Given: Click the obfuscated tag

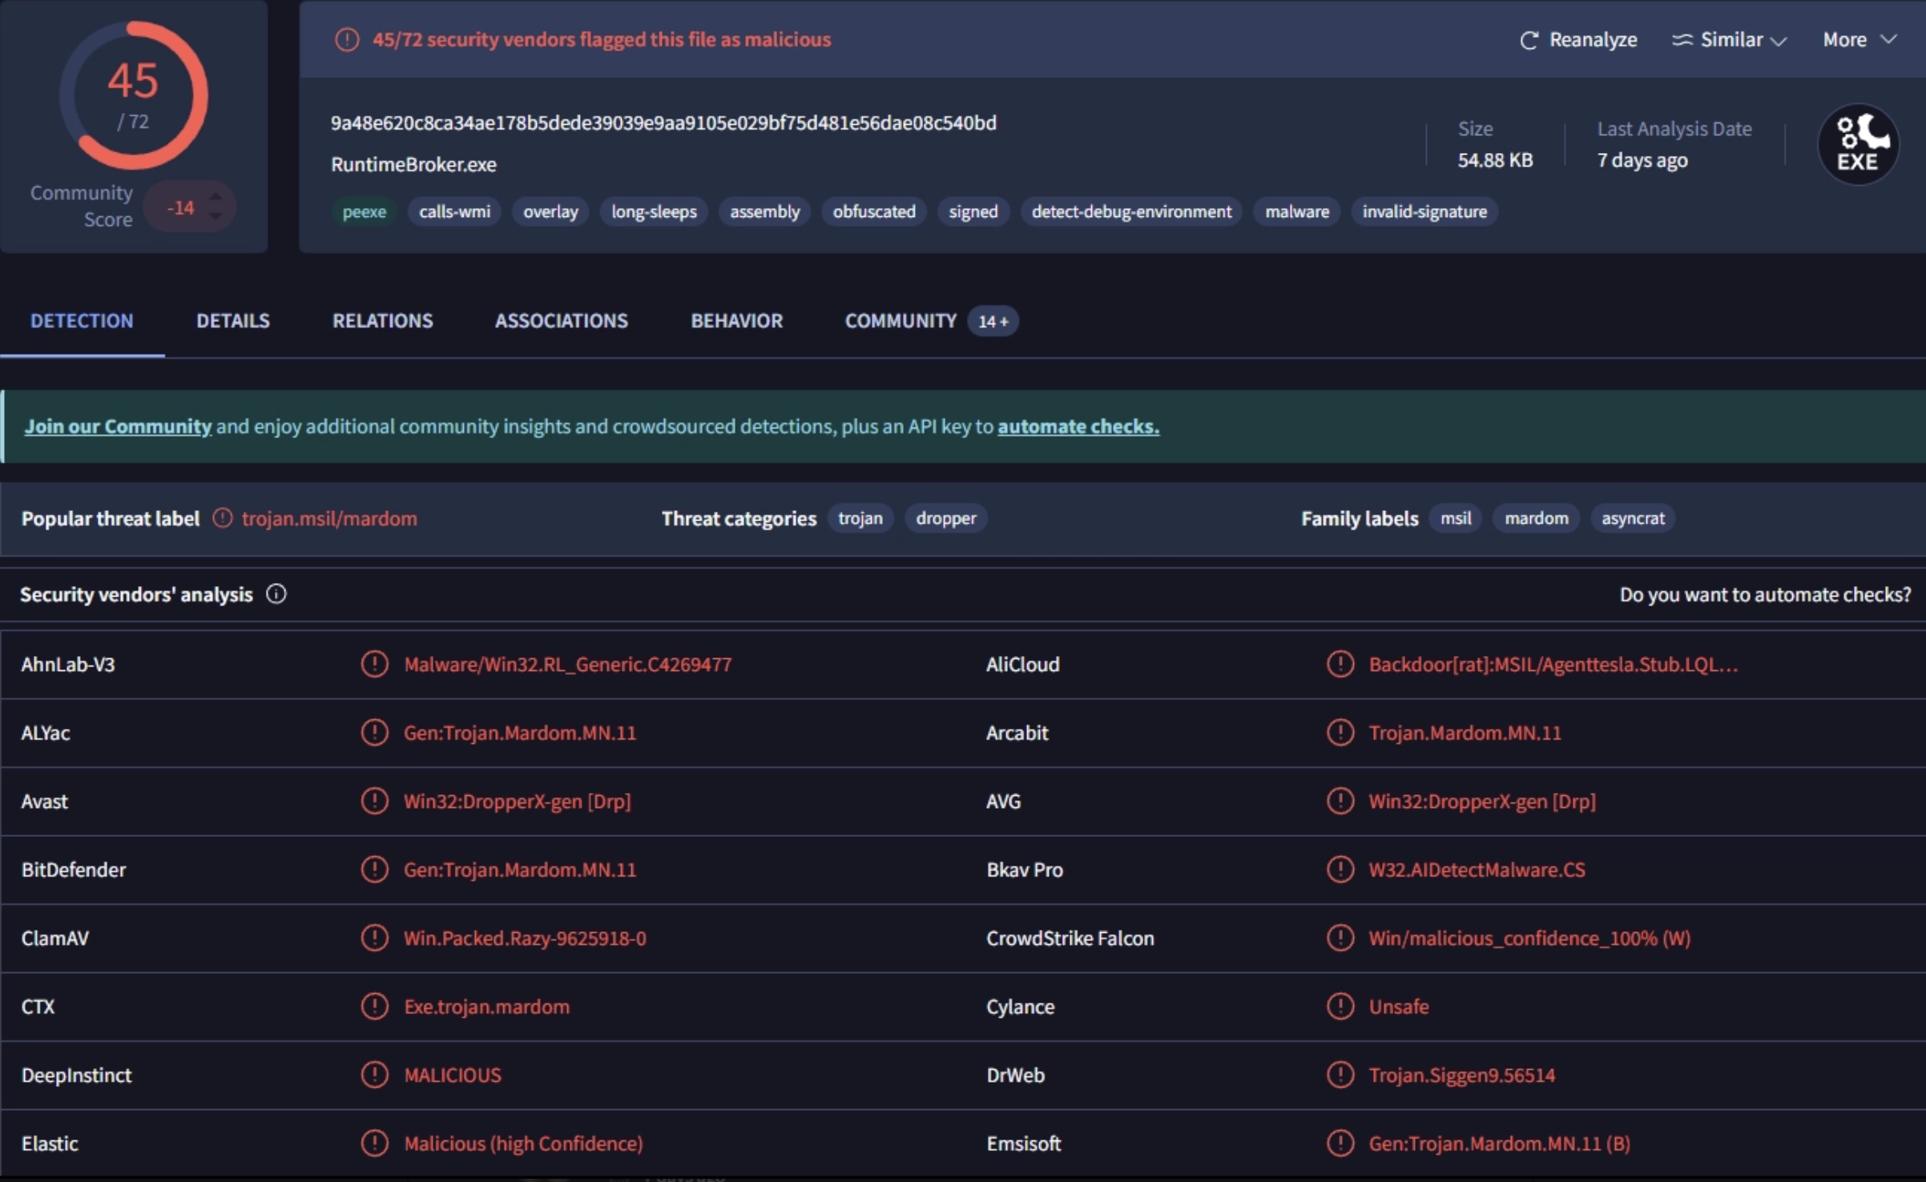Looking at the screenshot, I should coord(874,211).
